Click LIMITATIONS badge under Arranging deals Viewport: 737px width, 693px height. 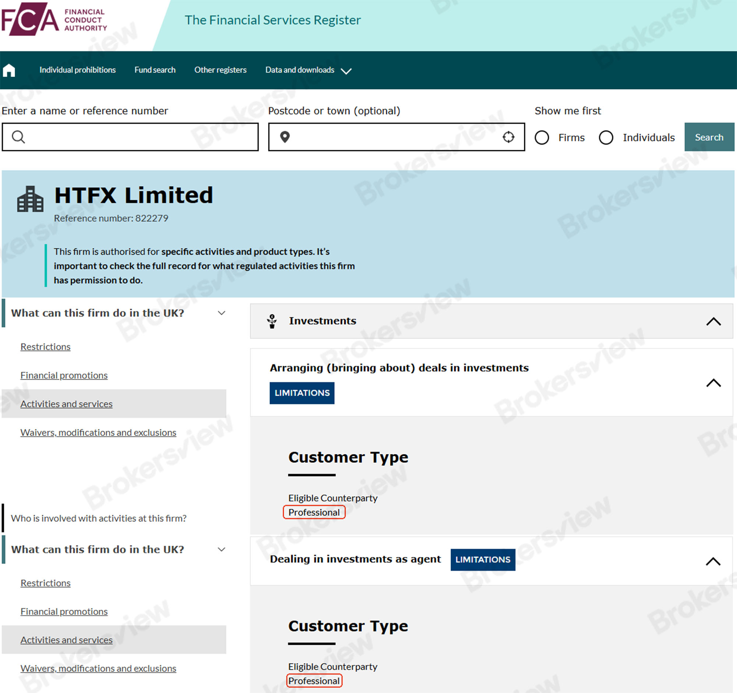(x=302, y=393)
